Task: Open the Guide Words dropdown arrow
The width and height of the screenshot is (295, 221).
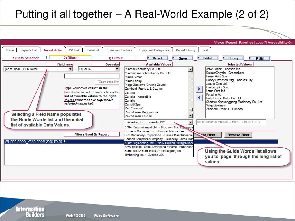Action: click(191, 122)
